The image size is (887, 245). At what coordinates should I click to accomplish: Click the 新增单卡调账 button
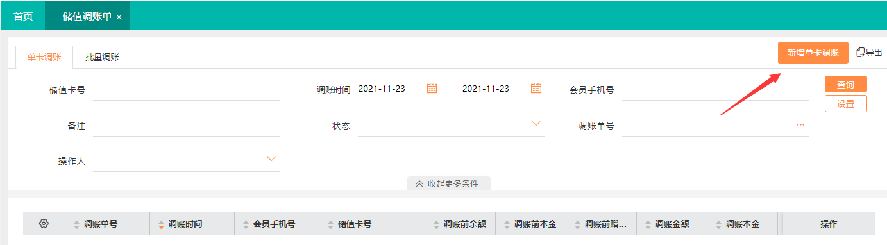pyautogui.click(x=813, y=53)
